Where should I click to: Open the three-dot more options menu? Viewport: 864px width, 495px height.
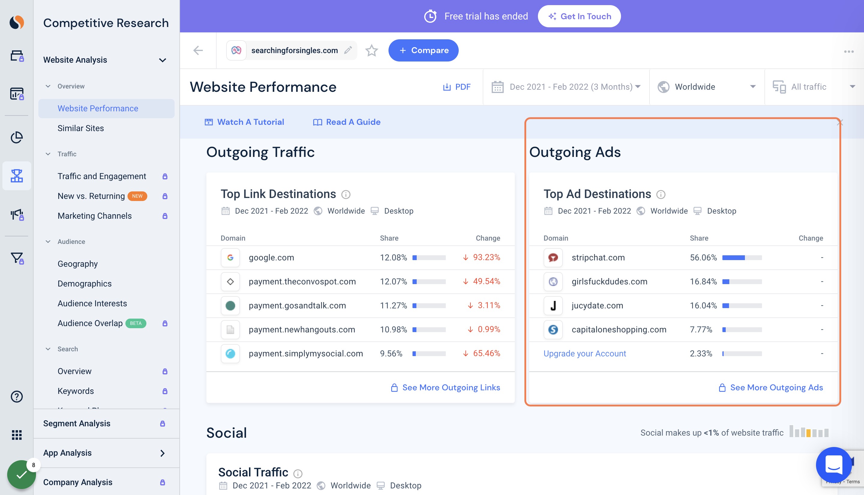pos(849,51)
